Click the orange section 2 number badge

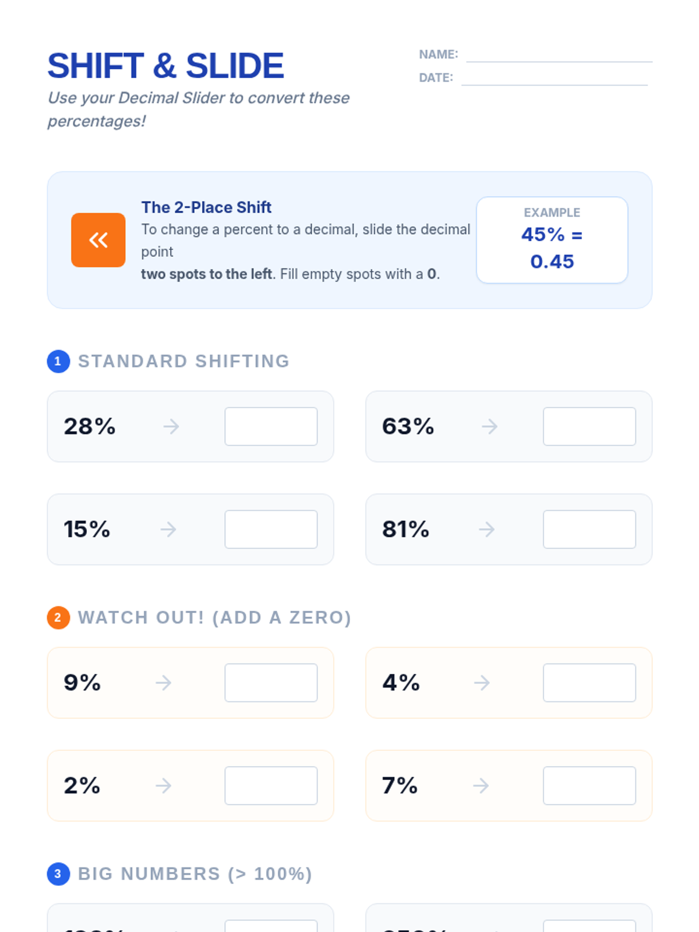58,617
